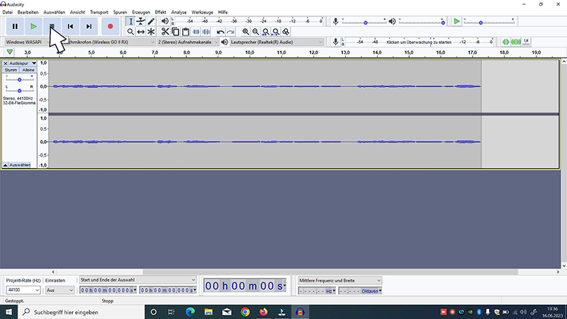Select the Envelope tool
The width and height of the screenshot is (567, 319).
click(140, 21)
